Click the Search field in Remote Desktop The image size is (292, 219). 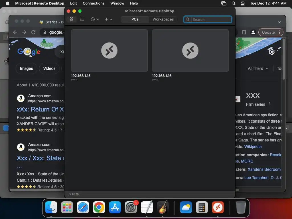click(208, 19)
